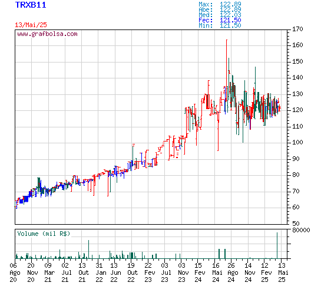This screenshot has width=321, height=289.
Task: Click the Abe: 122.89 opening value
Action: [x=220, y=9]
